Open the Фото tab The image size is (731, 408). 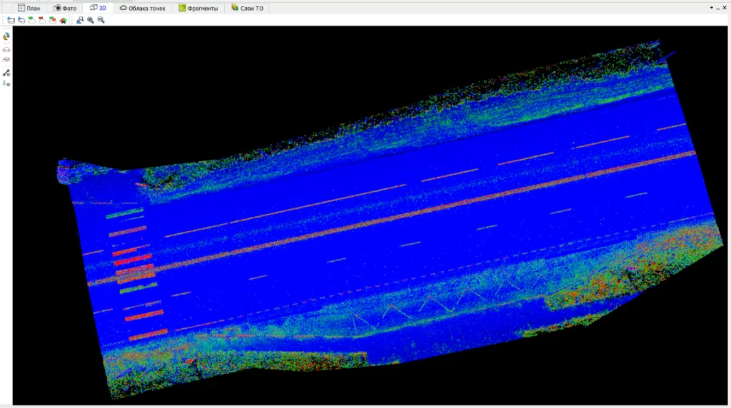65,9
